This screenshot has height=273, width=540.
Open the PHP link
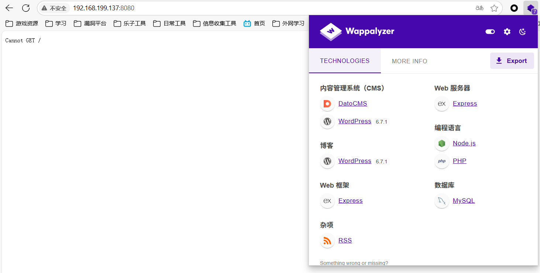tap(460, 161)
